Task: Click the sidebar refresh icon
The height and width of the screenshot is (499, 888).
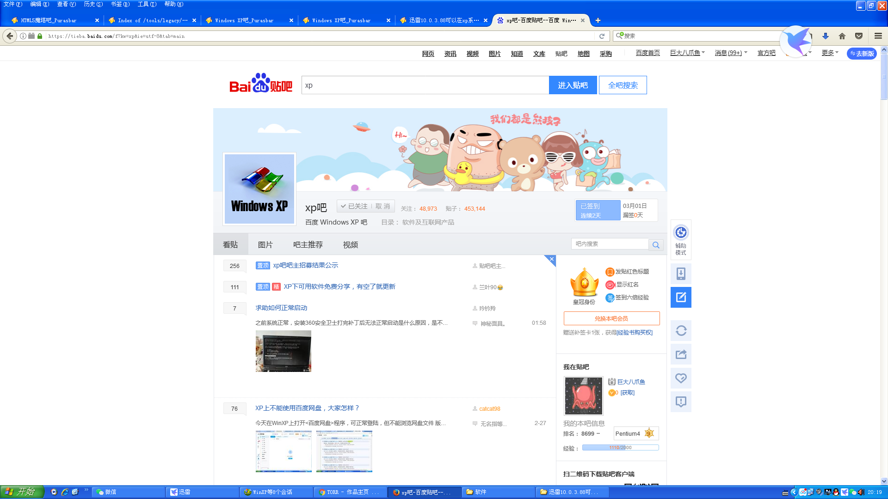Action: (681, 331)
